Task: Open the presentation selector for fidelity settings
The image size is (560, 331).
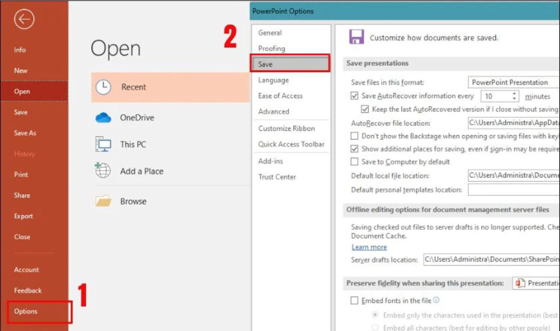Action: point(536,283)
